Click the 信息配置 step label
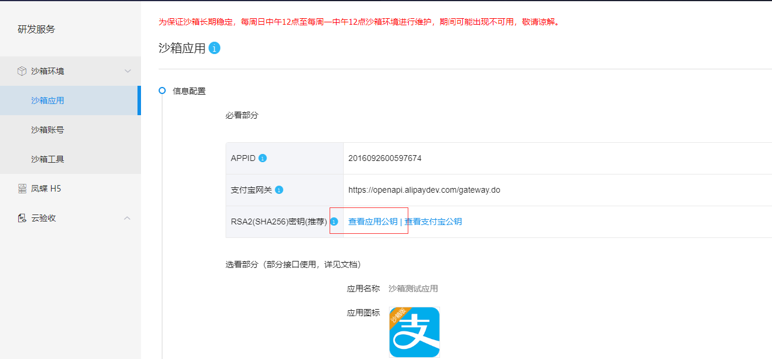This screenshot has height=359, width=772. pos(189,91)
